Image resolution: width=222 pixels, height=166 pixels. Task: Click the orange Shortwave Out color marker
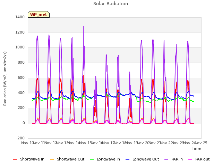coord(52,160)
